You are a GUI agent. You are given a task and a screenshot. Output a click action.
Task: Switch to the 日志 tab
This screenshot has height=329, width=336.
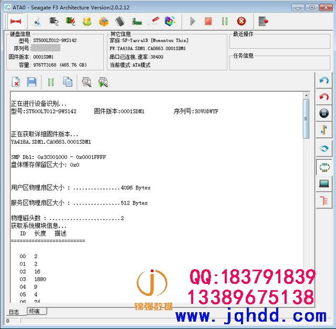[x=14, y=312]
